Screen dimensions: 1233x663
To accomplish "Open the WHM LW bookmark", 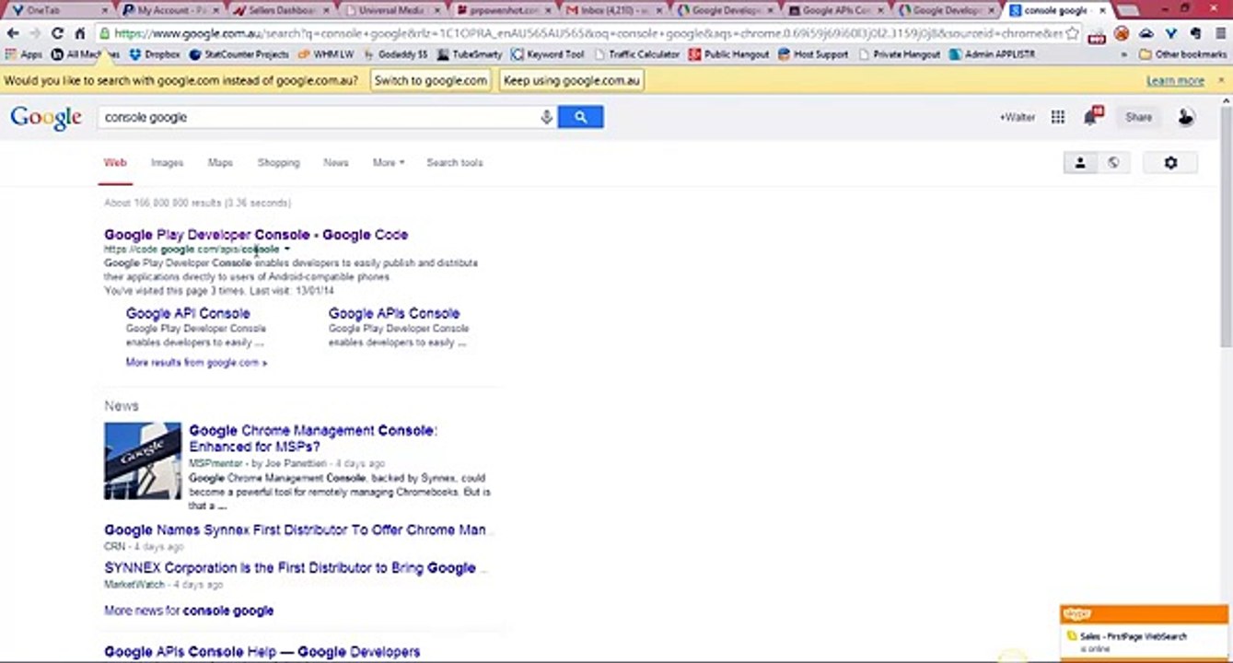I will (326, 54).
